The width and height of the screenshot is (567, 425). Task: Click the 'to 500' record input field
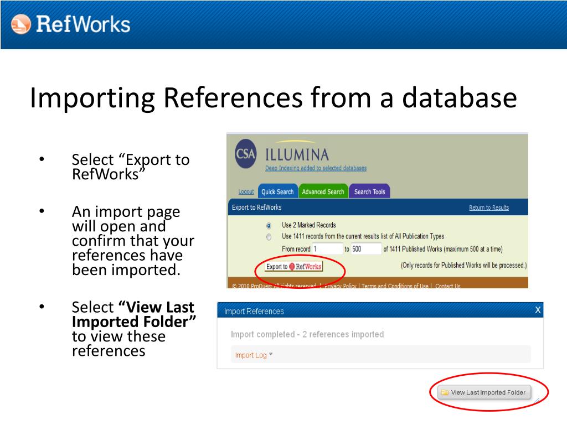tap(367, 248)
